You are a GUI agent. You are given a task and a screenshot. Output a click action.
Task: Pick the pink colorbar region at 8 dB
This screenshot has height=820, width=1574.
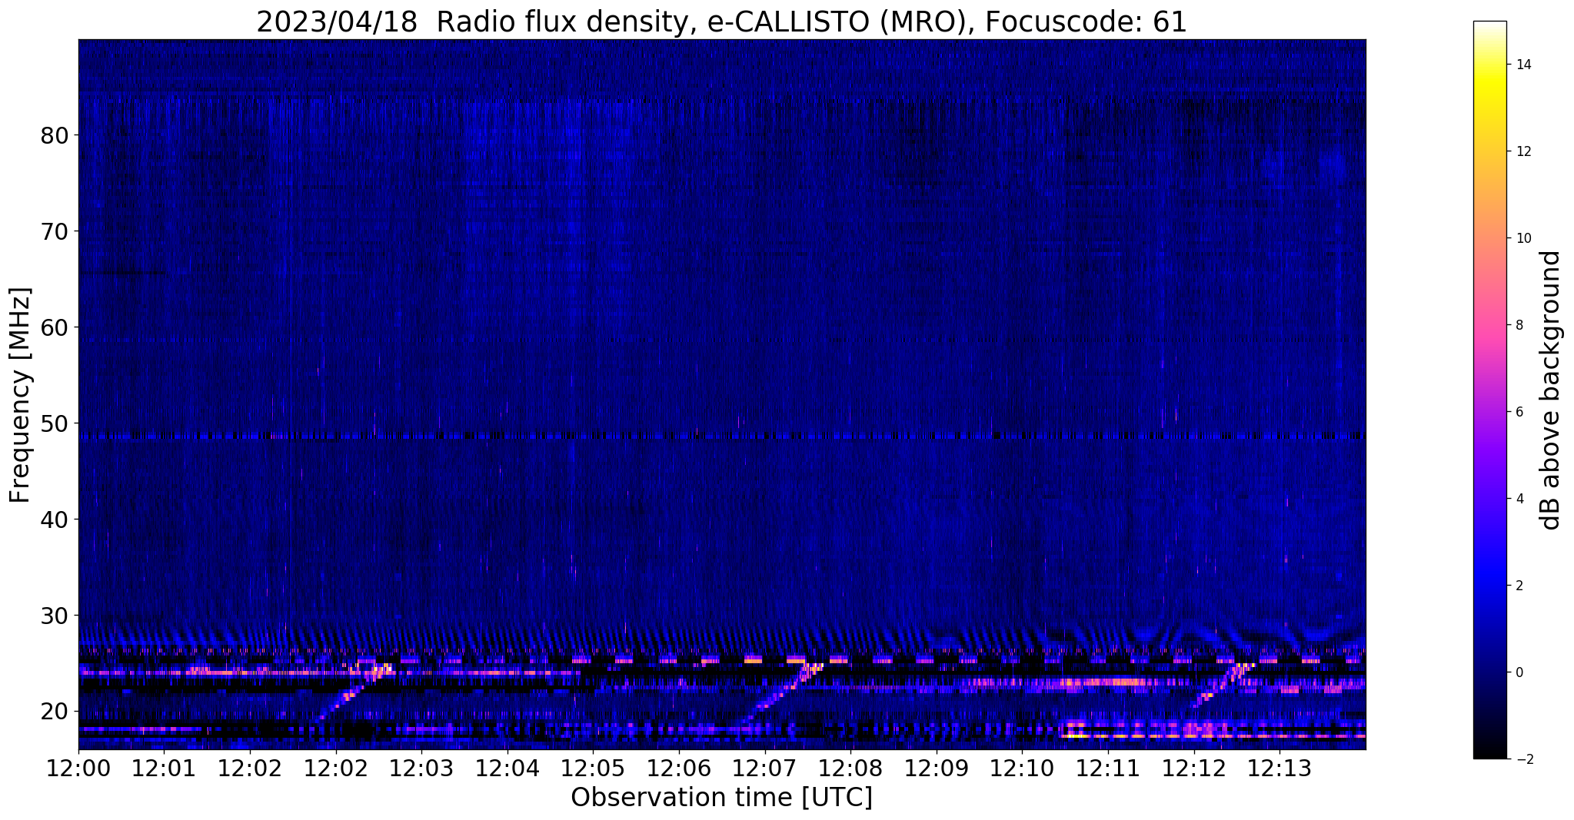[1489, 325]
